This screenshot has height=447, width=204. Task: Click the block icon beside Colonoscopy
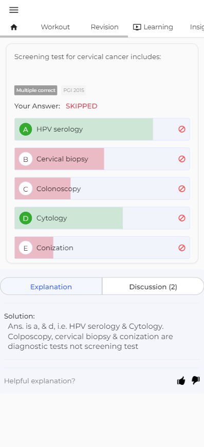tap(182, 189)
